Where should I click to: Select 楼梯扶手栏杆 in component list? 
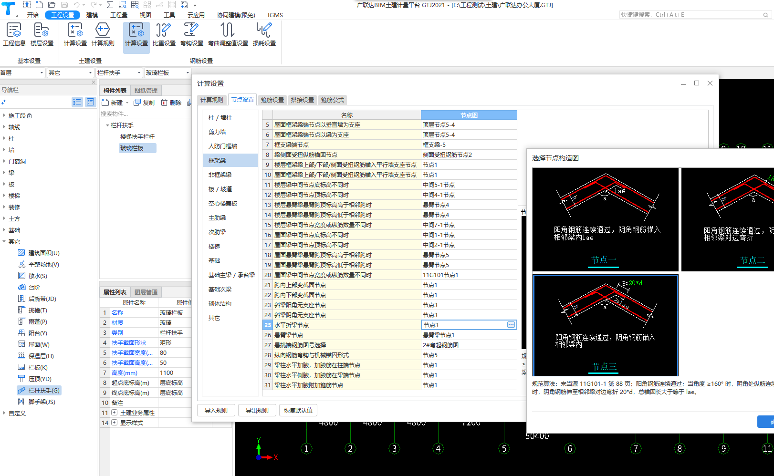coord(137,136)
